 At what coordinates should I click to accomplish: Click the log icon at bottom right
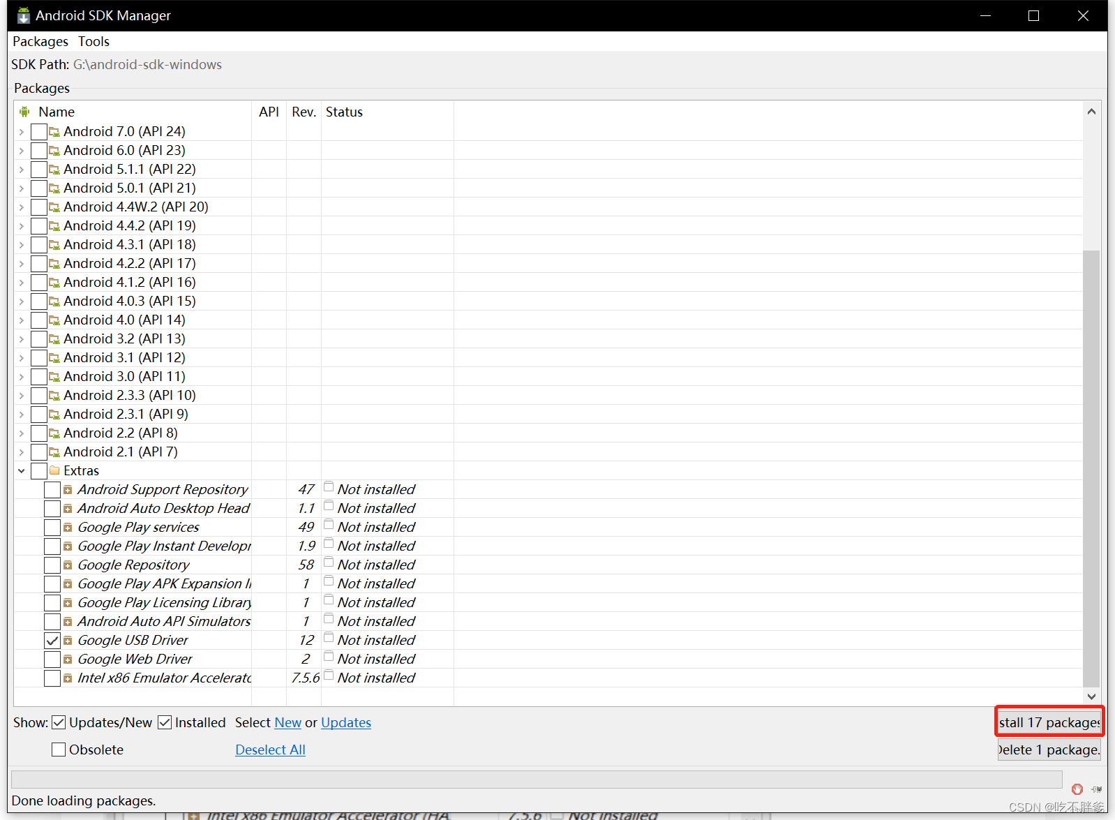tap(1097, 789)
